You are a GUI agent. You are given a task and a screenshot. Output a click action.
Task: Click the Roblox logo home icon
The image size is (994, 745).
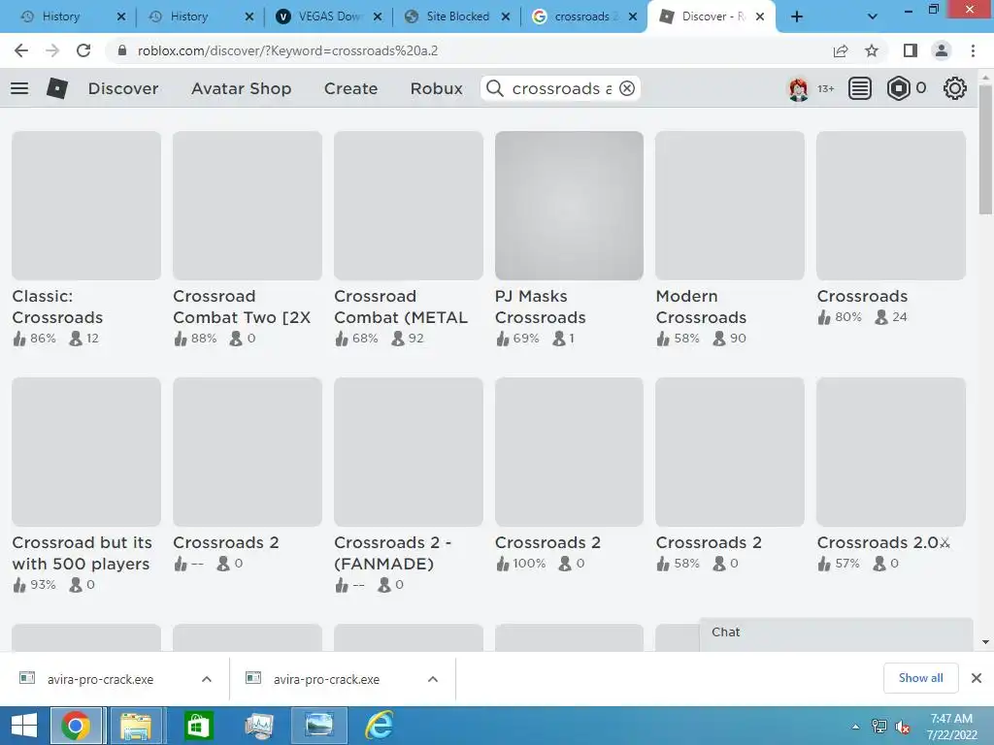(57, 88)
